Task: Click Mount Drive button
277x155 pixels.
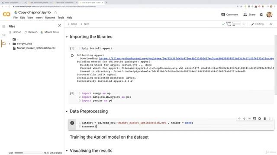Action: 50,32
